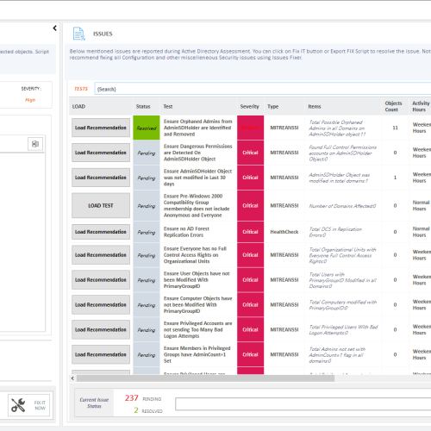Click 'Total Possible Orphaned Admins' items text
Image resolution: width=431 pixels, height=431 pixels.
(337, 128)
